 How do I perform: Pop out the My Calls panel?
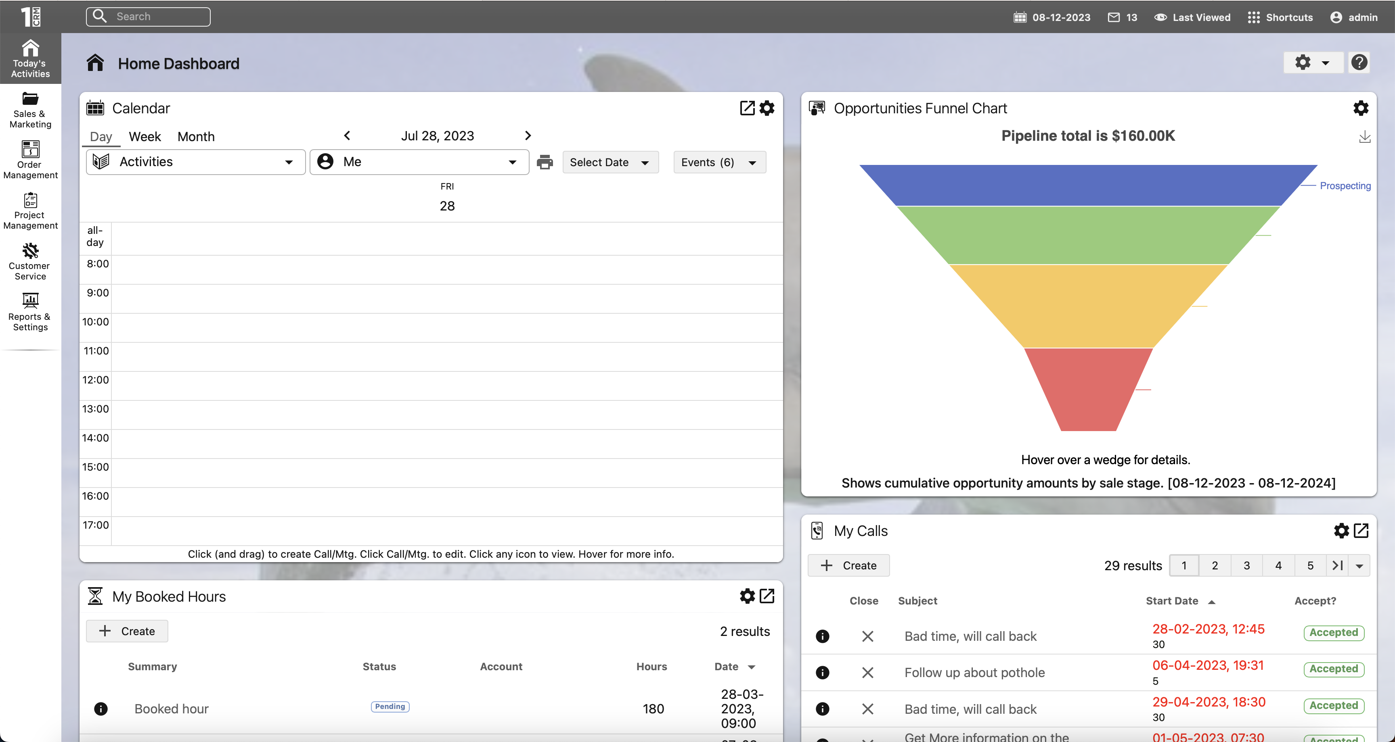coord(1361,530)
